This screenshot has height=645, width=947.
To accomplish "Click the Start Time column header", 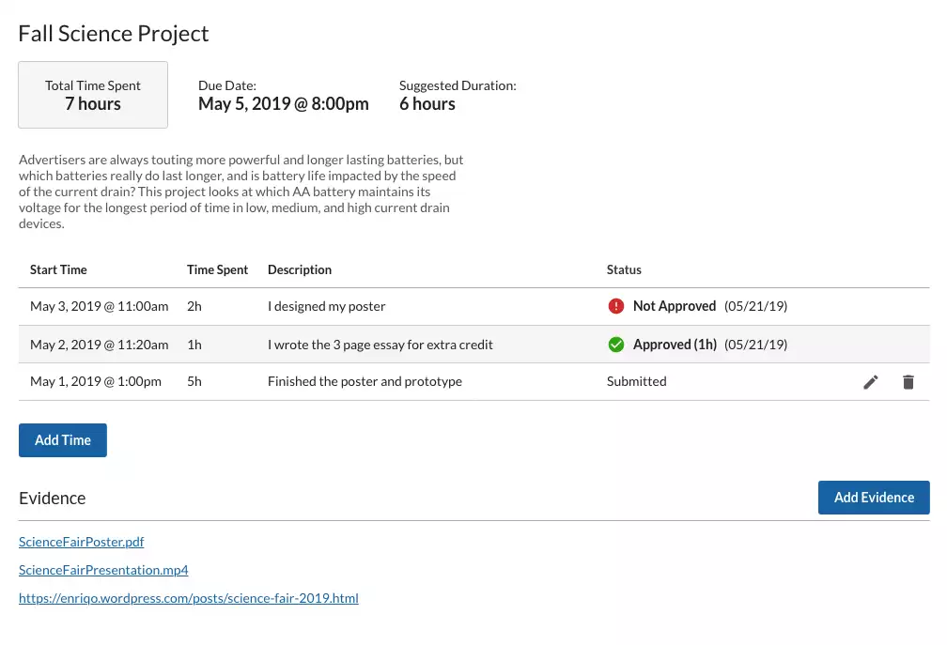I will point(58,269).
